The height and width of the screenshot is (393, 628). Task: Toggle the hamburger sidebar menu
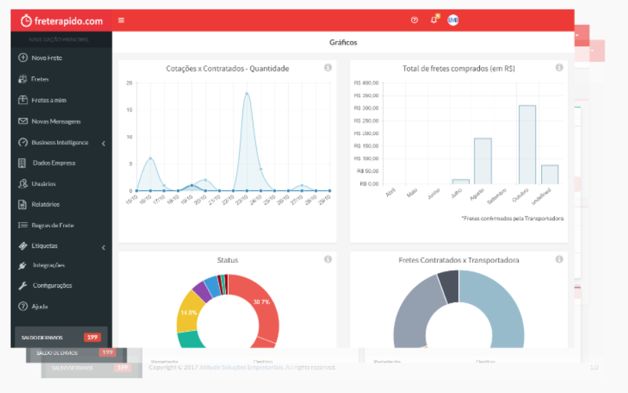[121, 20]
